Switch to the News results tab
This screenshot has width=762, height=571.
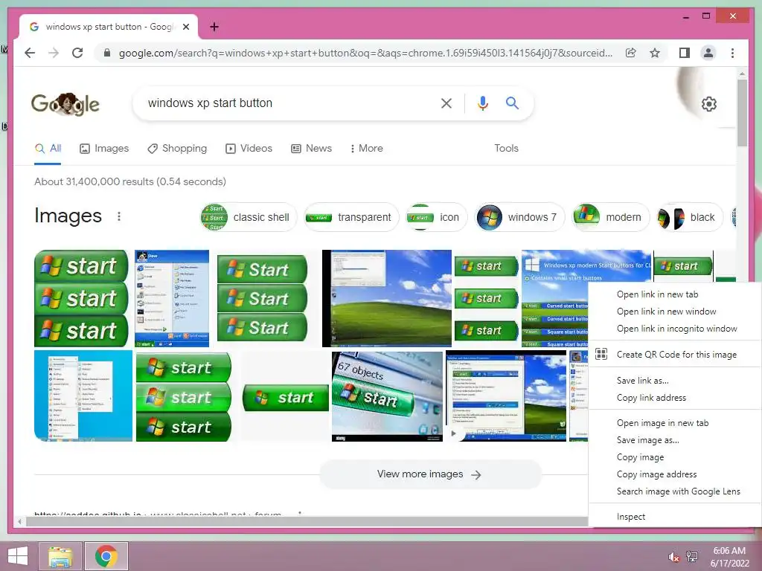click(311, 149)
